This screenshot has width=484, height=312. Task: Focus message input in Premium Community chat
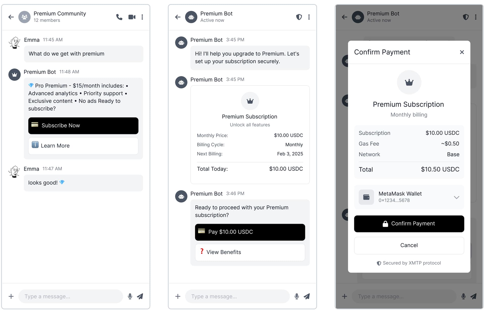tap(71, 296)
